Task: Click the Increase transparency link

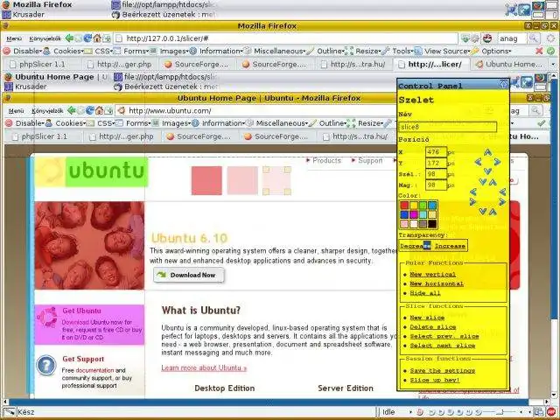Action: 450,246
